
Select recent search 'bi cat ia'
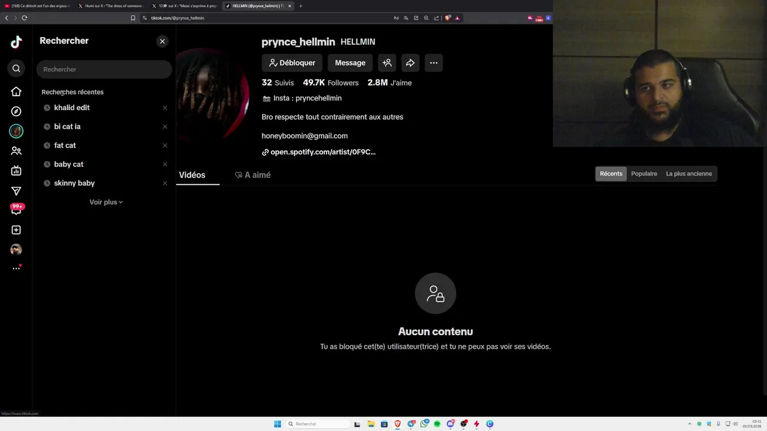click(x=67, y=126)
